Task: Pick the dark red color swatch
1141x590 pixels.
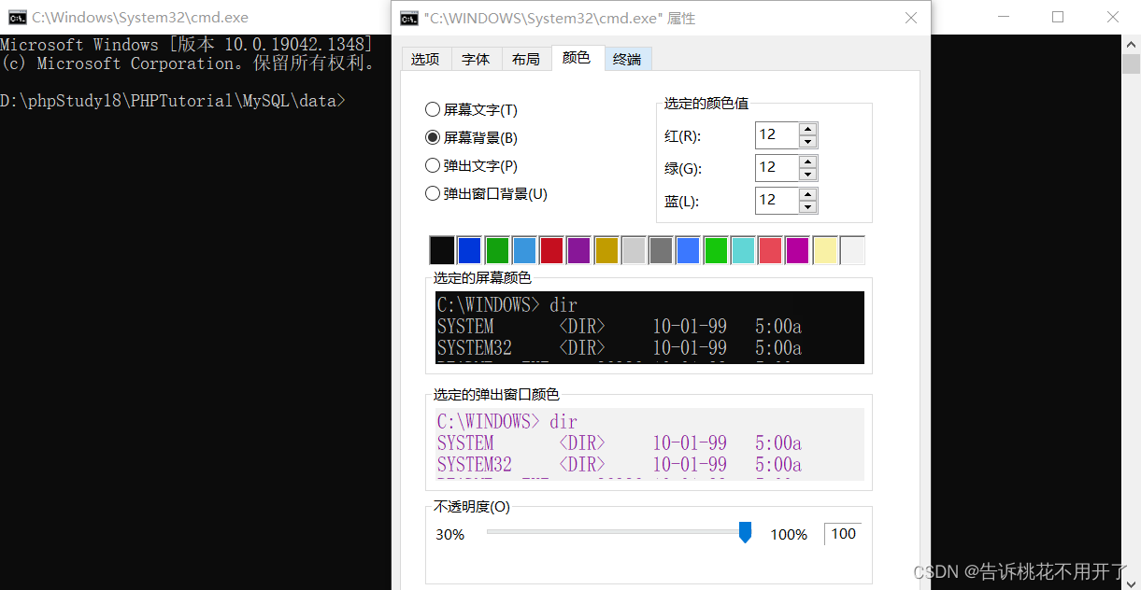Action: click(x=551, y=250)
